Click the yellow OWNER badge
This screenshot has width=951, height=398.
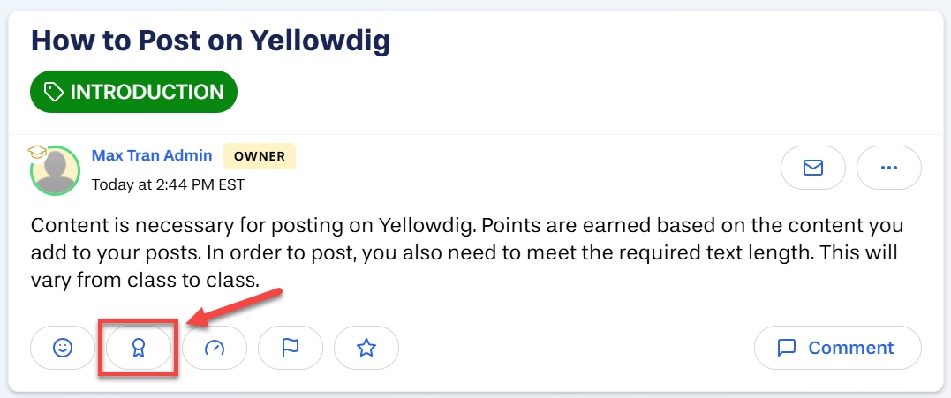tap(260, 155)
